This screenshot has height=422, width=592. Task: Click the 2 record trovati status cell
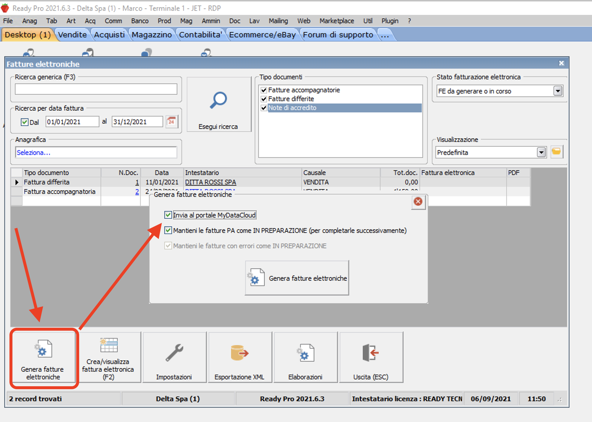(x=64, y=399)
